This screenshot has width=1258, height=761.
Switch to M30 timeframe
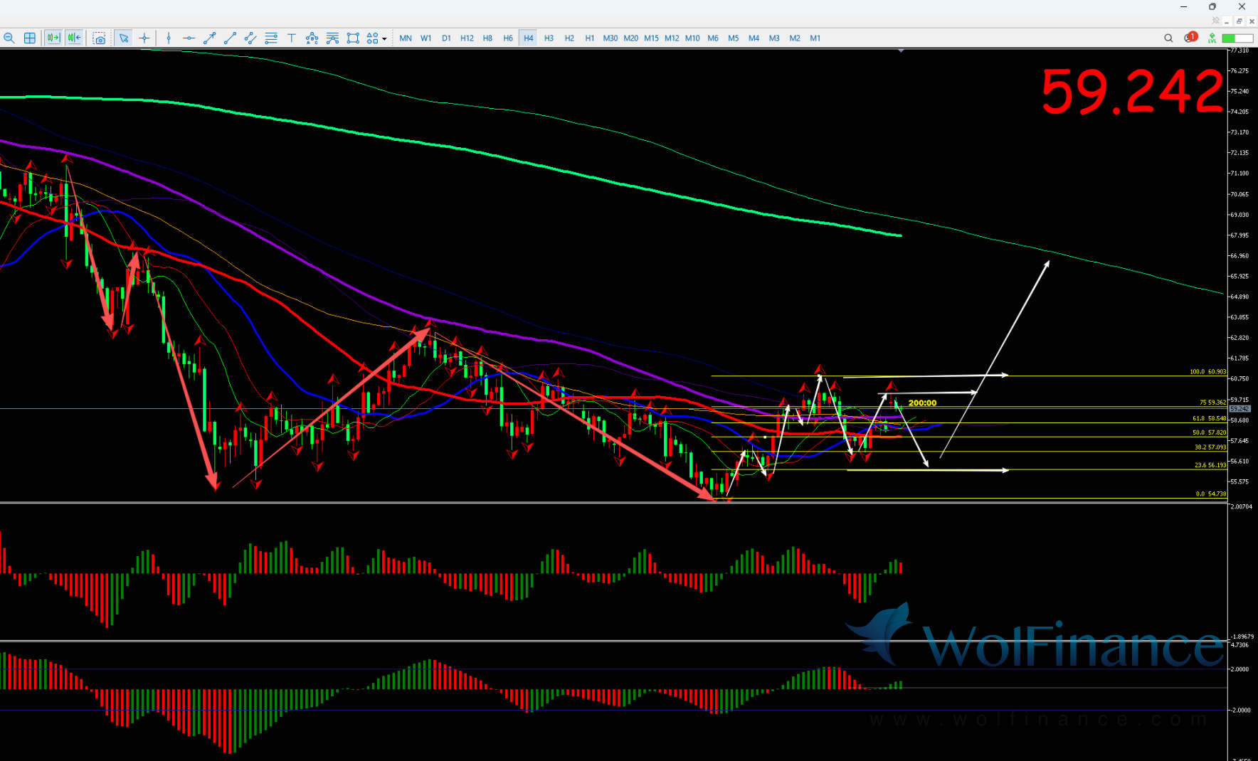tap(610, 38)
